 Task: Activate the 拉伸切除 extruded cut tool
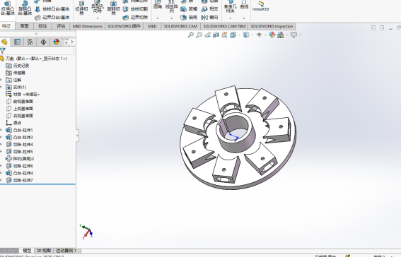[81, 8]
